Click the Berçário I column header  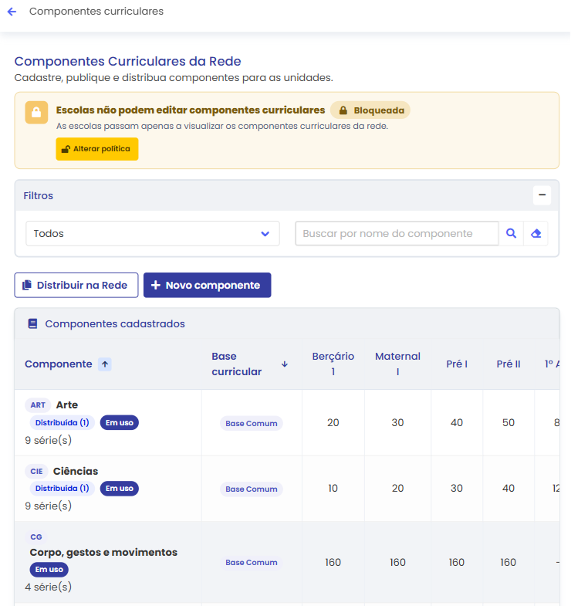[333, 364]
